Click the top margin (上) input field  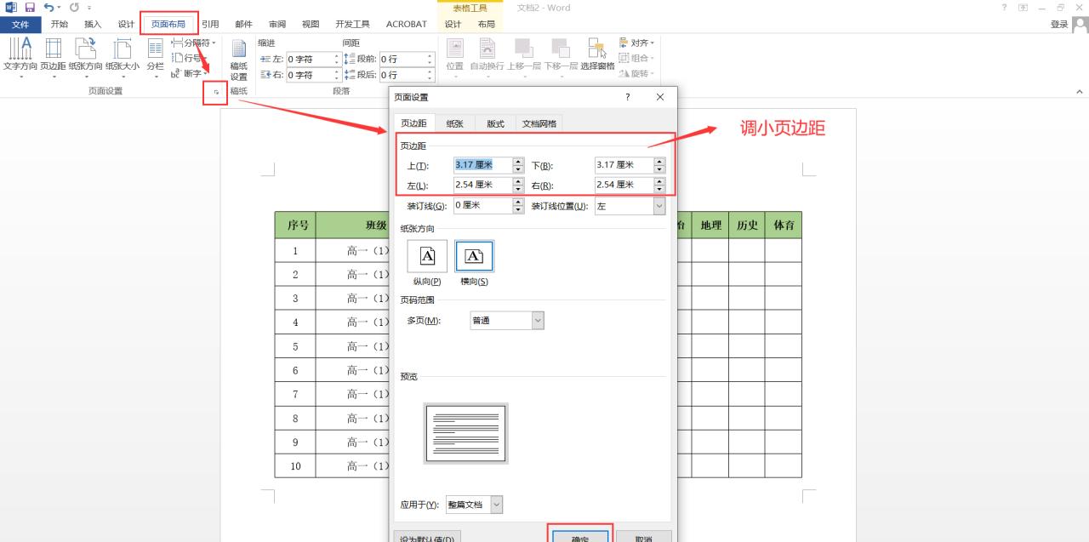click(482, 165)
